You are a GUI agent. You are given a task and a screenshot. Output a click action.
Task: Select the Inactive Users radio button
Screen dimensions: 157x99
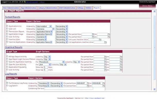coord(7,39)
